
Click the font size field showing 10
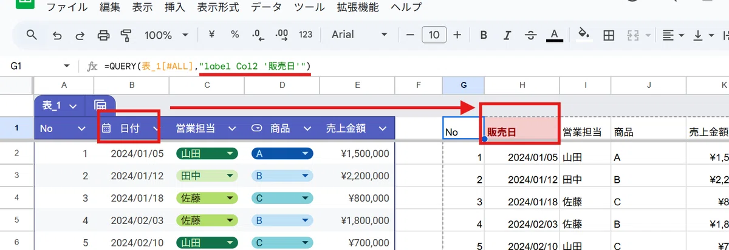point(434,35)
